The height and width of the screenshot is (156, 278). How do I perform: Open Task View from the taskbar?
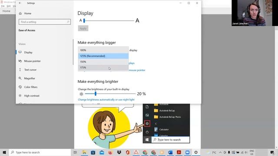point(75,152)
